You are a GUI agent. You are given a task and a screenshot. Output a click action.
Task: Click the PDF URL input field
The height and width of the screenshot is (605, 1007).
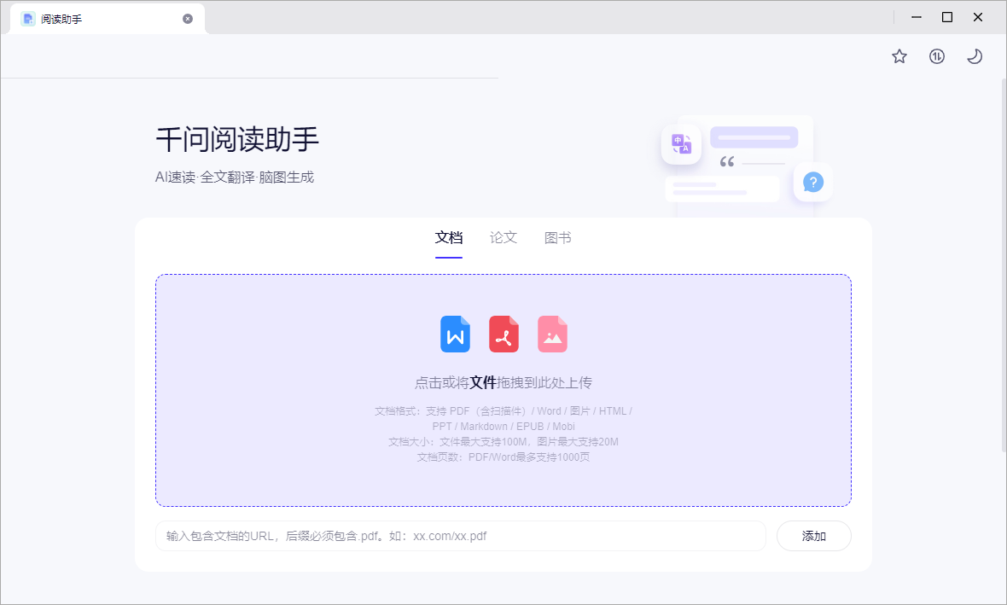pyautogui.click(x=460, y=536)
